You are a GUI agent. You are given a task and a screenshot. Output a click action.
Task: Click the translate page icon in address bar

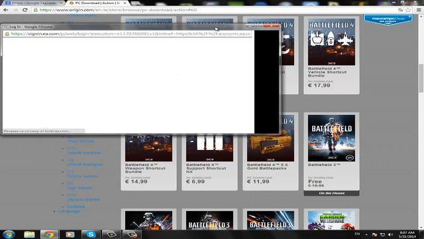[400, 10]
